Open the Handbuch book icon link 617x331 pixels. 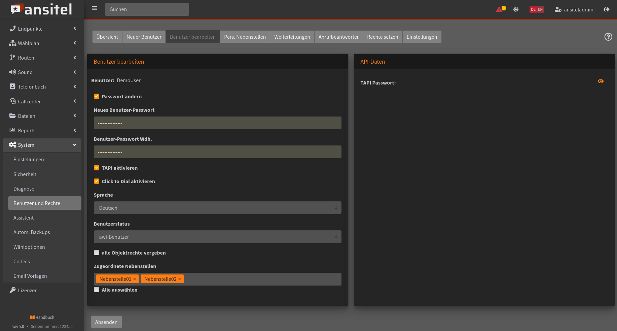pos(32,317)
